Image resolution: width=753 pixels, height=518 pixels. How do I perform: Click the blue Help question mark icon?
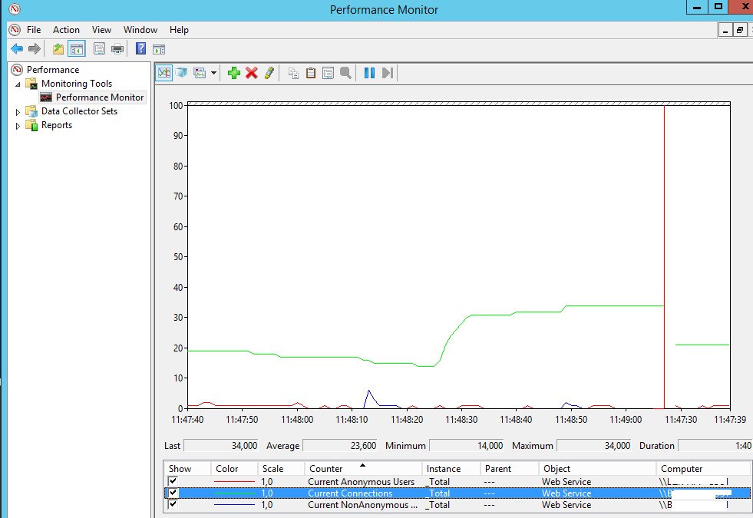(x=140, y=48)
